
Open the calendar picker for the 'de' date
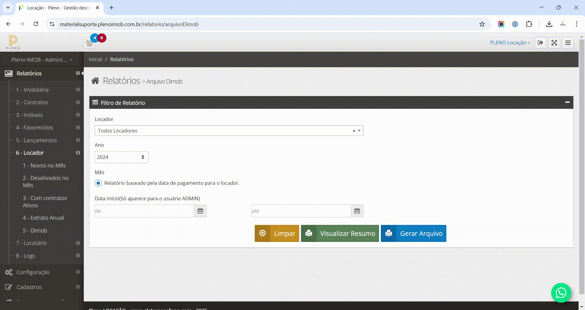click(200, 211)
